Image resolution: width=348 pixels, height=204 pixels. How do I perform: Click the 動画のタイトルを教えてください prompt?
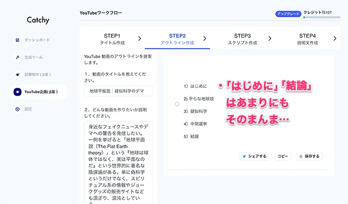115,77
